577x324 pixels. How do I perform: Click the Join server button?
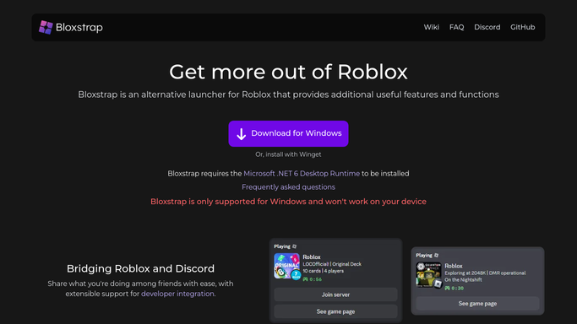click(x=335, y=294)
